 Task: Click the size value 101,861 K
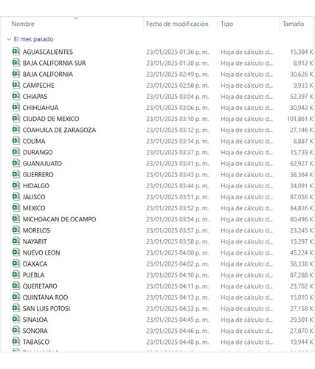300,119
